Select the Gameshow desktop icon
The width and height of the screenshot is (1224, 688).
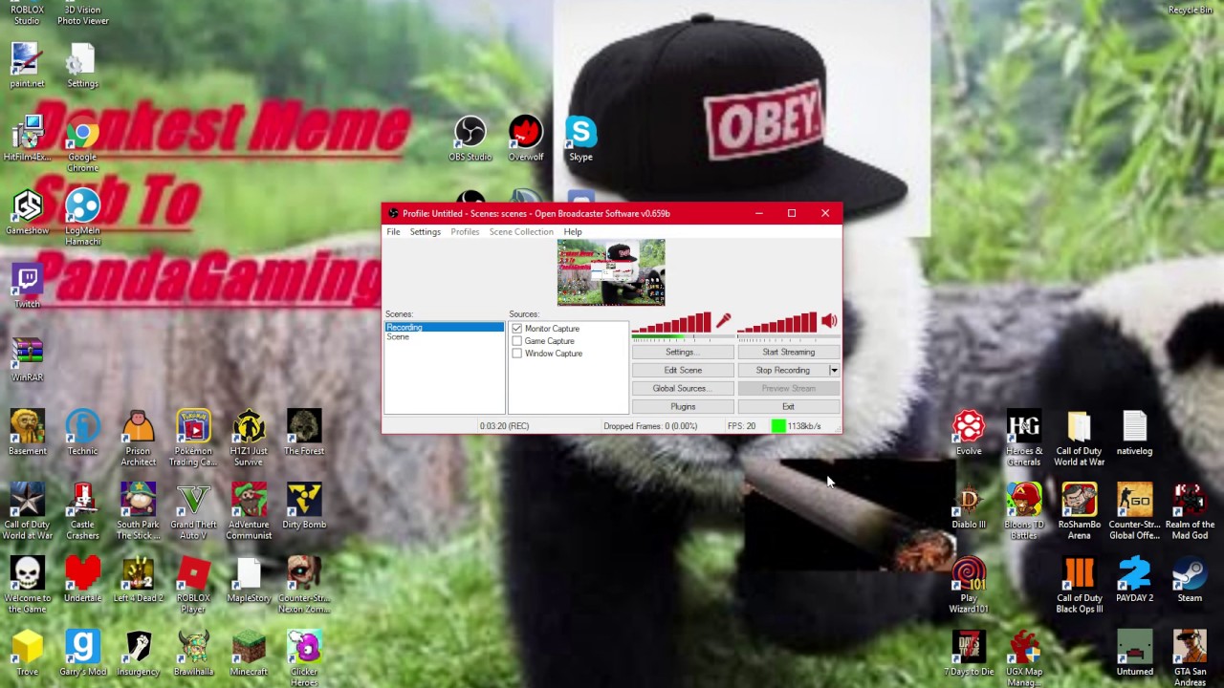pyautogui.click(x=27, y=212)
